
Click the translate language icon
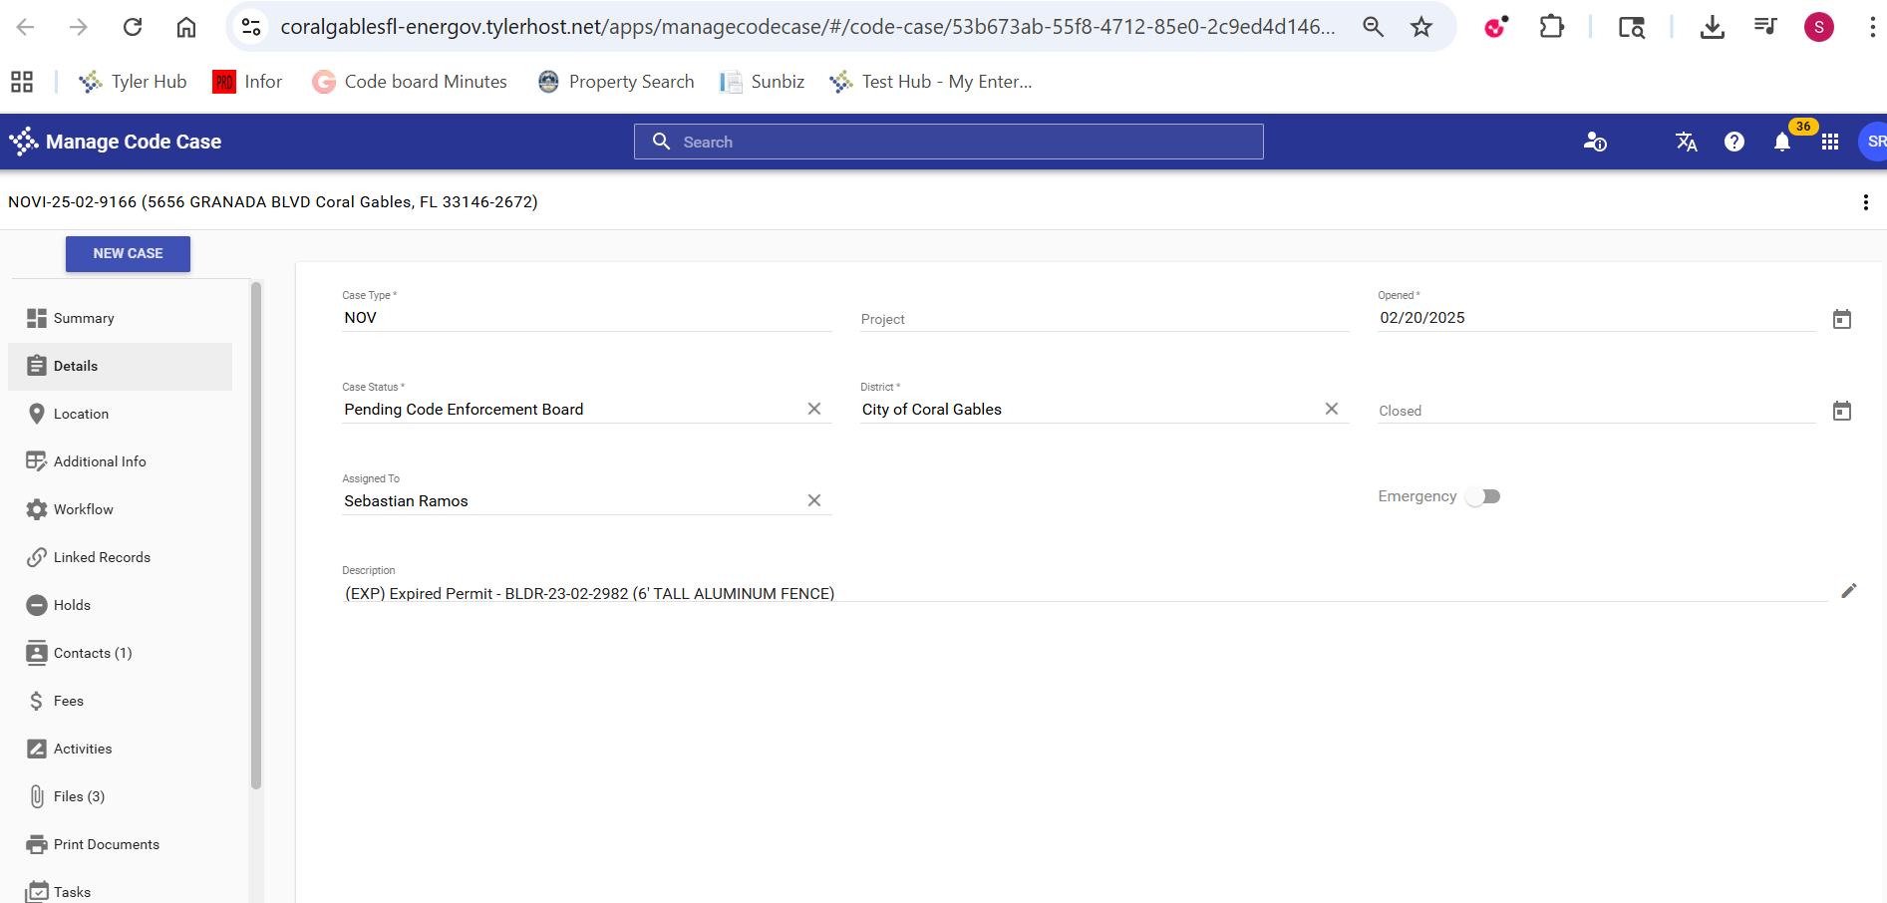[1686, 143]
